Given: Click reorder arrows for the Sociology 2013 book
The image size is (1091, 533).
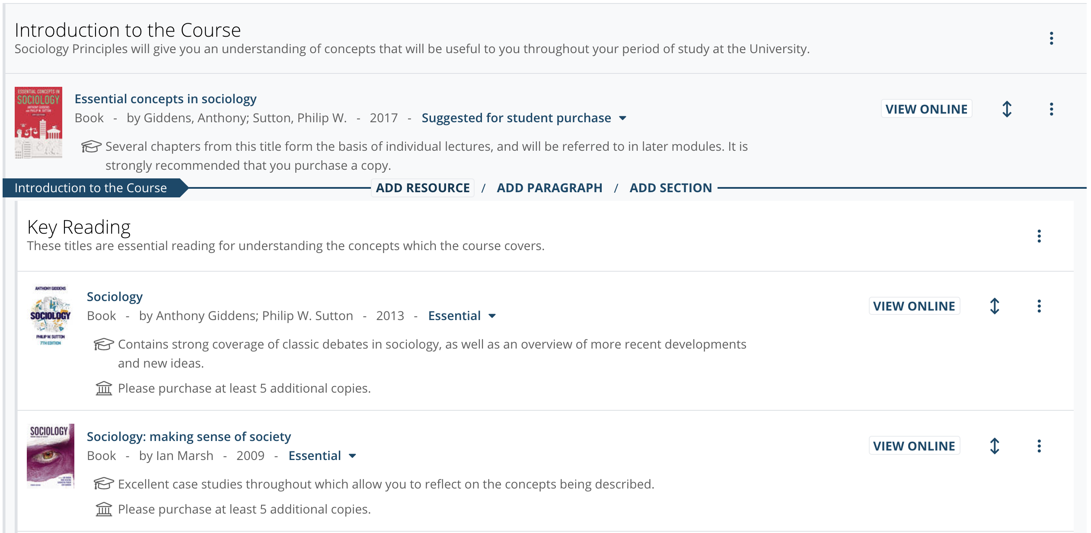Looking at the screenshot, I should click(994, 306).
